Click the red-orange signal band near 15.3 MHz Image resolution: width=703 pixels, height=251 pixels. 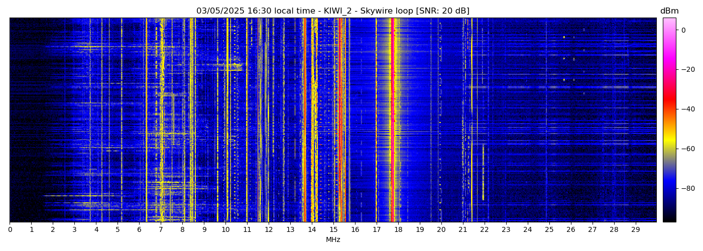[x=340, y=120]
